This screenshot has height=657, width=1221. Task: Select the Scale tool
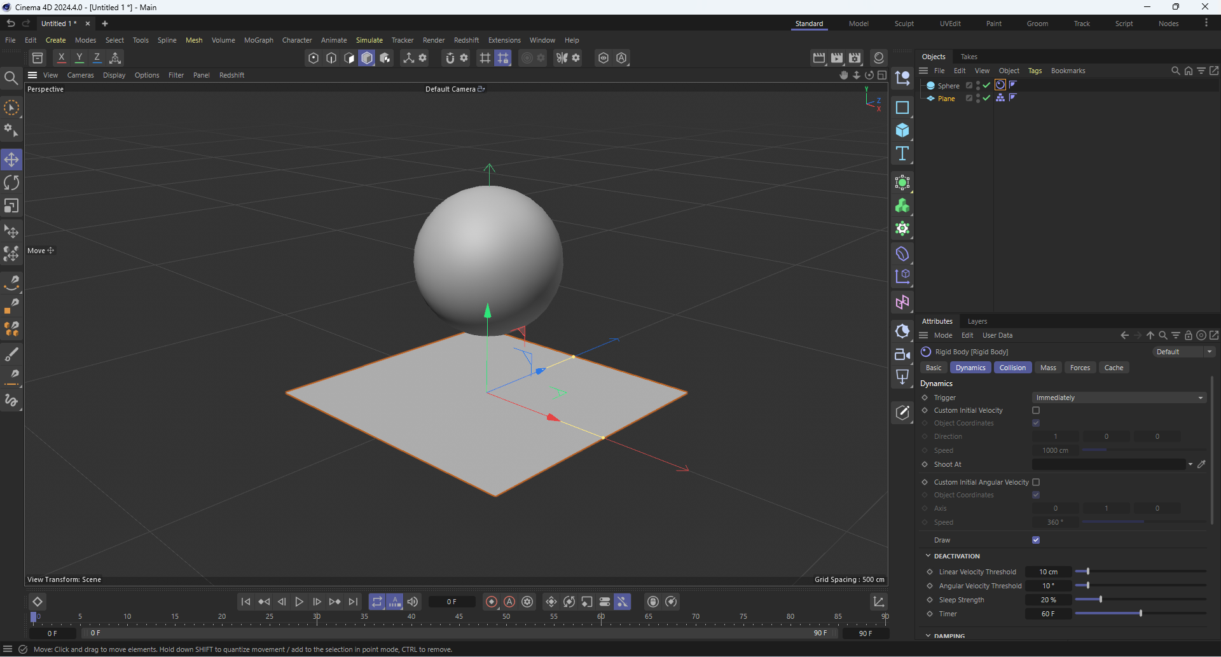click(11, 206)
